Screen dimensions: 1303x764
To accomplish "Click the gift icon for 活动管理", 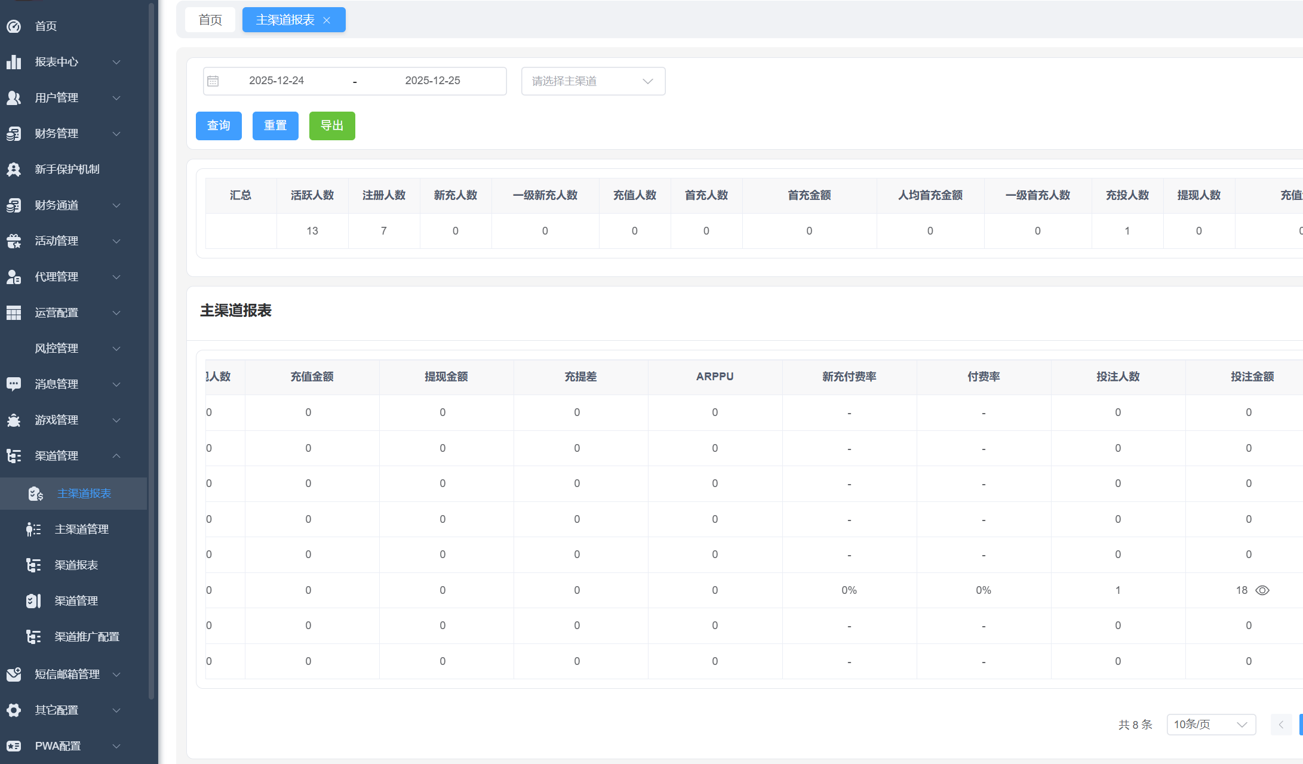I will pos(14,241).
